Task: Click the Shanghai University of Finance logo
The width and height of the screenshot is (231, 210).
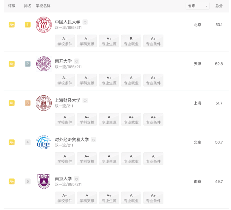Action: [43, 103]
